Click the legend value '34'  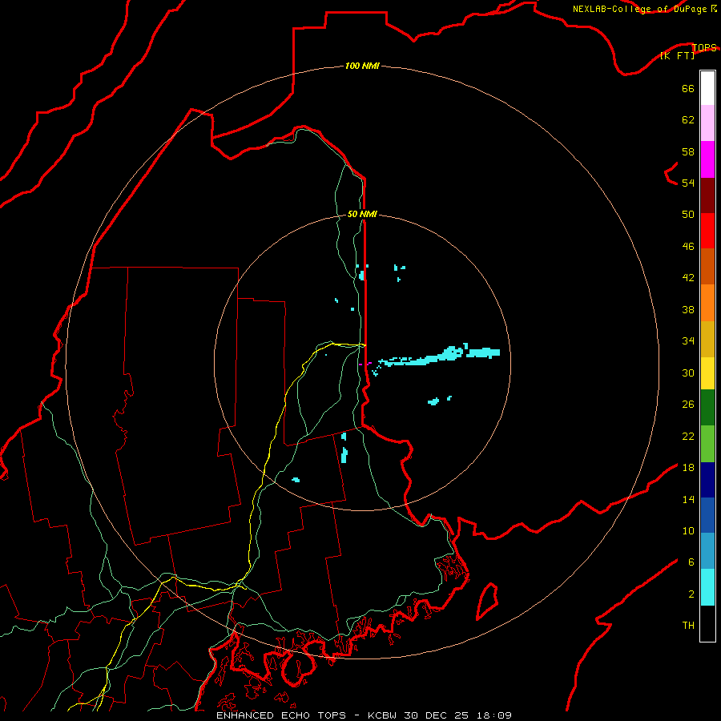click(x=688, y=341)
